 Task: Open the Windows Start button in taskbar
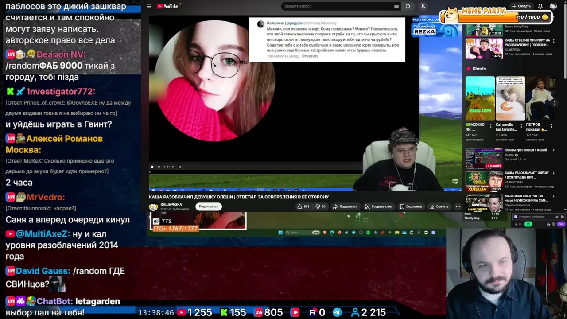click(280, 233)
